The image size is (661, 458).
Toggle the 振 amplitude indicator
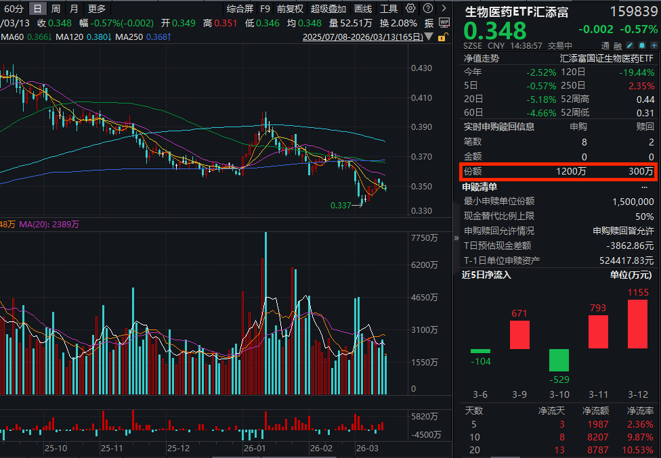tap(429, 23)
